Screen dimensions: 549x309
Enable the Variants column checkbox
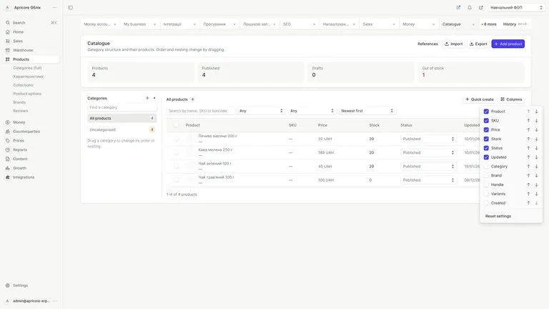point(486,194)
